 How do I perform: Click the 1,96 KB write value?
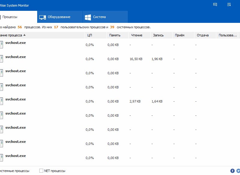click(x=157, y=59)
